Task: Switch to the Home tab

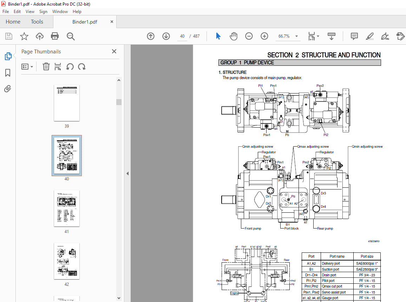Action: (x=13, y=22)
